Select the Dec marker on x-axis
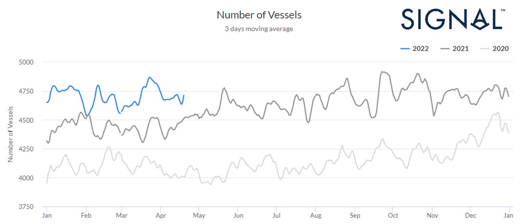The height and width of the screenshot is (224, 520). (x=471, y=215)
